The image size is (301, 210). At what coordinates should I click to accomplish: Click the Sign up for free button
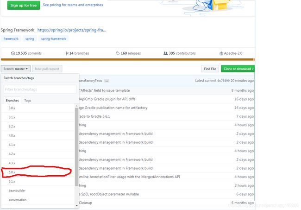(x=24, y=5)
